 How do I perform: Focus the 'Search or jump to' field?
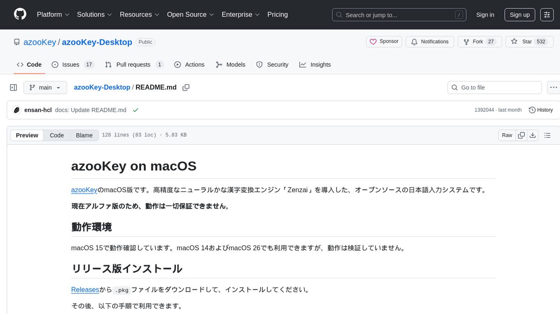tap(399, 15)
